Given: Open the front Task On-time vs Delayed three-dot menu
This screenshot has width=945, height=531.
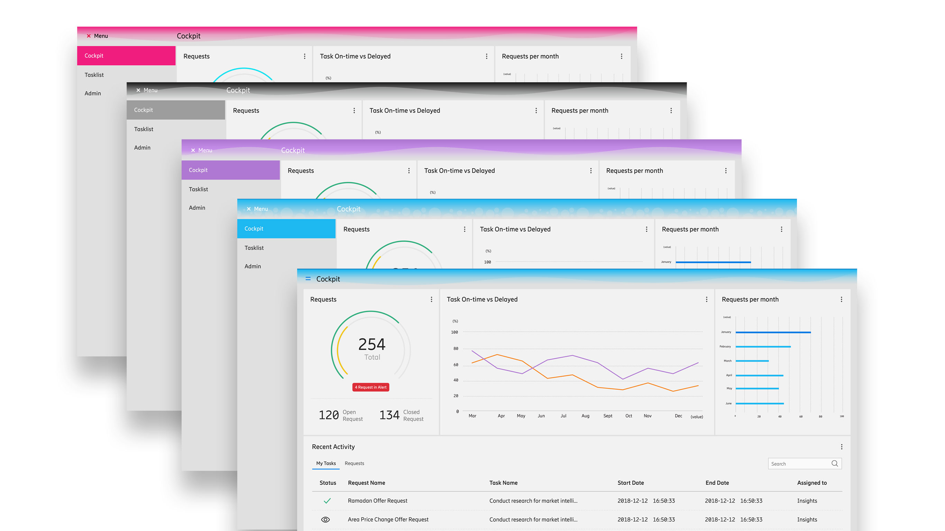Looking at the screenshot, I should [707, 299].
